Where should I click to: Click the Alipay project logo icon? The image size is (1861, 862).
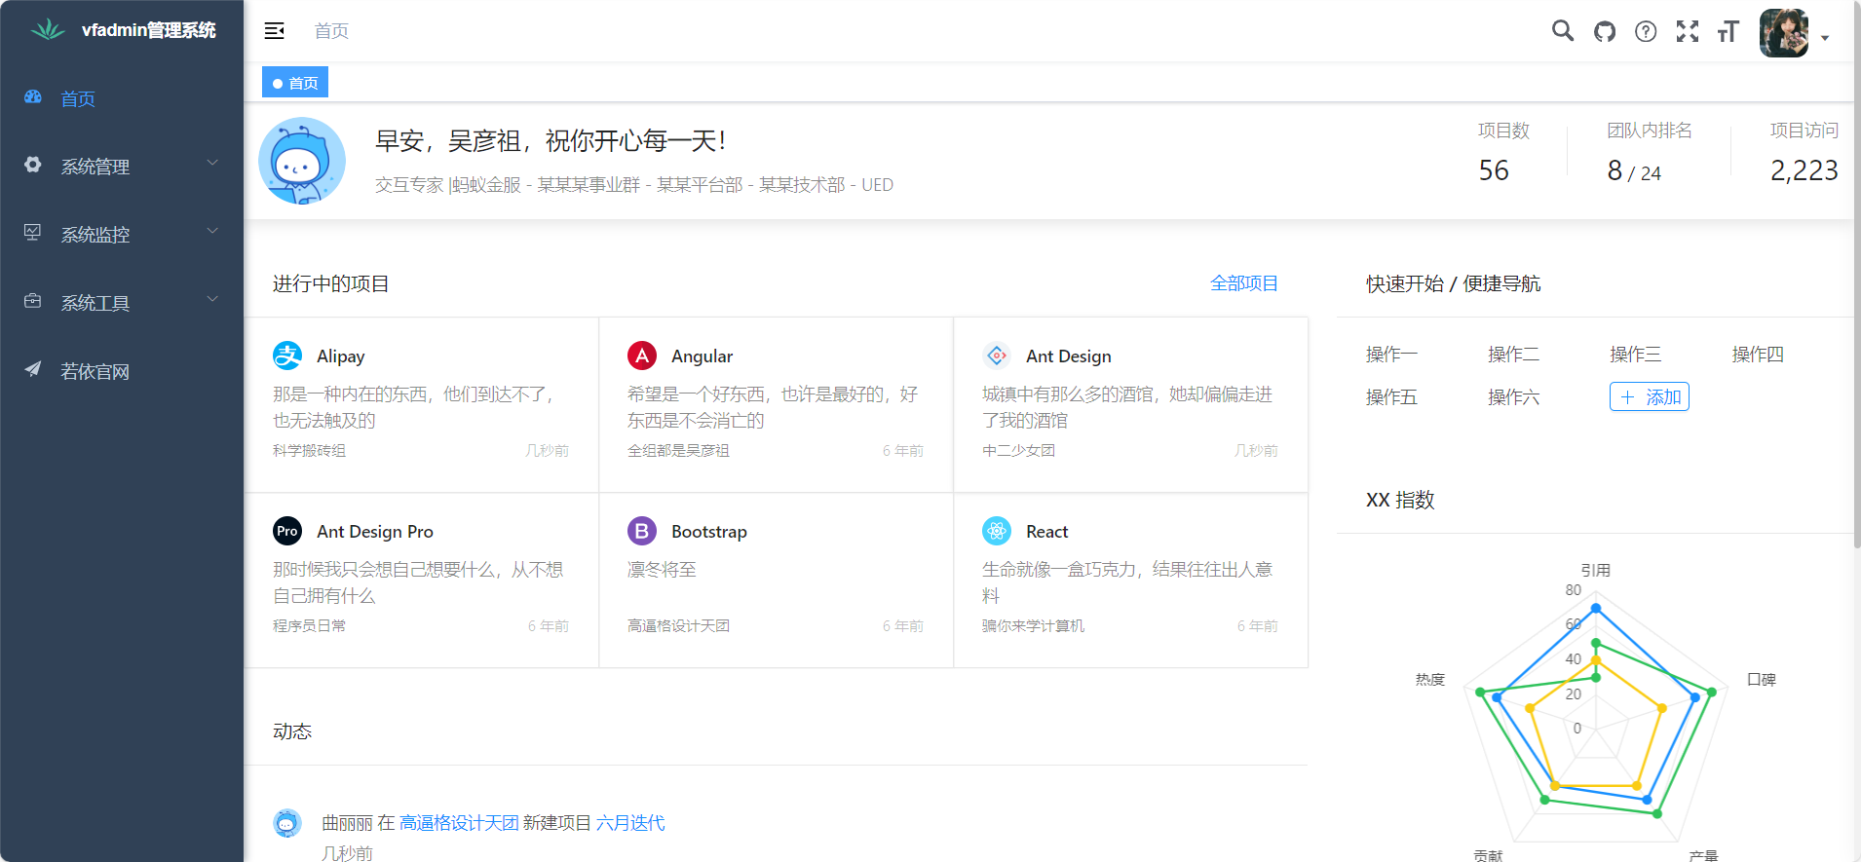[x=287, y=356]
